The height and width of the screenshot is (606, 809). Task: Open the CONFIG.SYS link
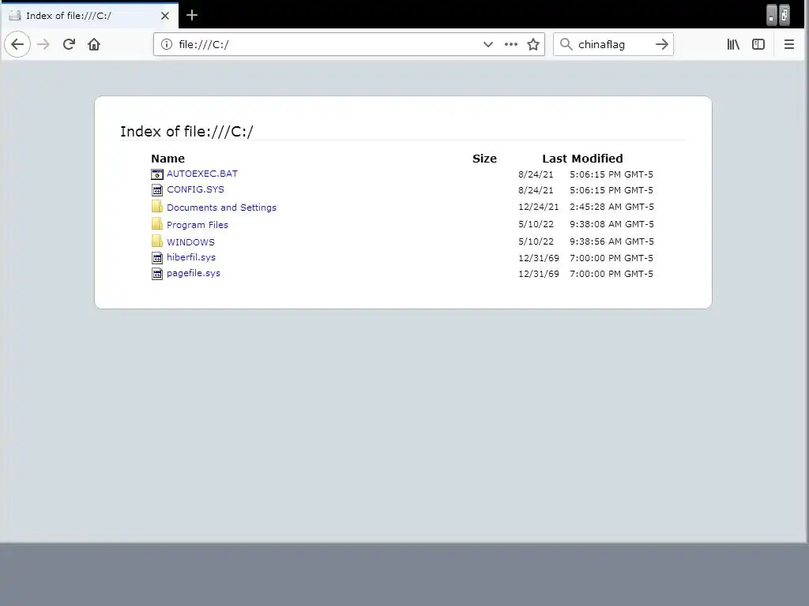click(x=196, y=189)
